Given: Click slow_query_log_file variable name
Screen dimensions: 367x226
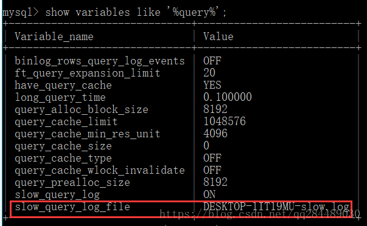Looking at the screenshot, I should (72, 207).
